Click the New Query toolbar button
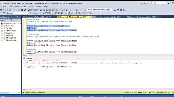Image resolution: width=174 pixels, height=97 pixels. pyautogui.click(x=33, y=10)
